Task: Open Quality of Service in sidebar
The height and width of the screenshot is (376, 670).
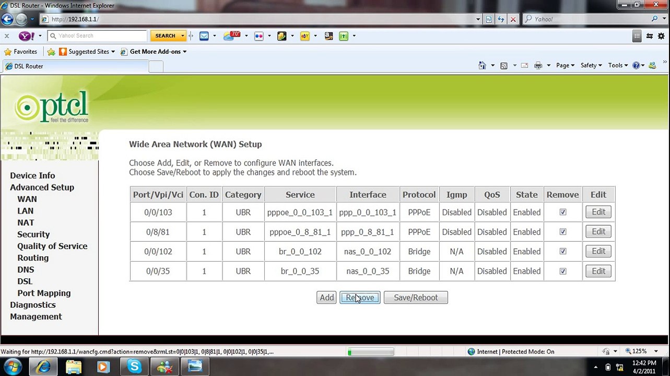Action: tap(52, 246)
